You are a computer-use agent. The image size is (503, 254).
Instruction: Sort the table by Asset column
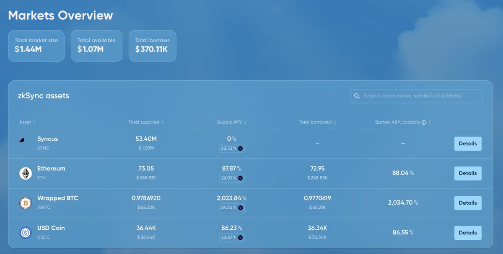28,122
